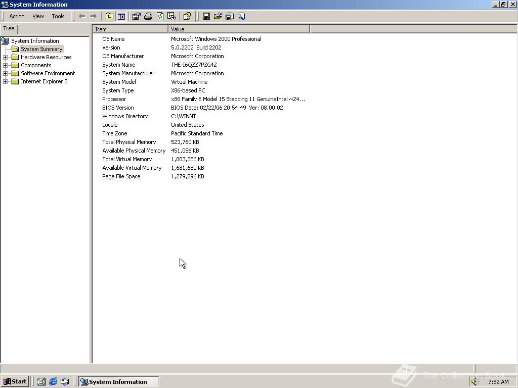This screenshot has height=388, width=518.
Task: Select the System Type row
Action: [201, 90]
